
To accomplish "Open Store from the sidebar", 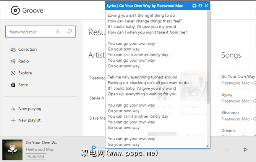I will coord(23,85).
